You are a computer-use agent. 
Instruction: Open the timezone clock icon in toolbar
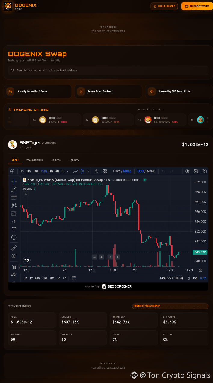pos(187,171)
